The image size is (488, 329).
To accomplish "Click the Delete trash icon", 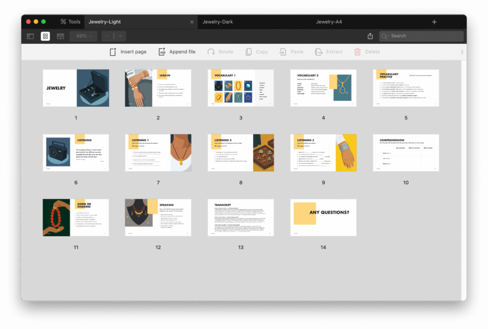I will point(357,52).
